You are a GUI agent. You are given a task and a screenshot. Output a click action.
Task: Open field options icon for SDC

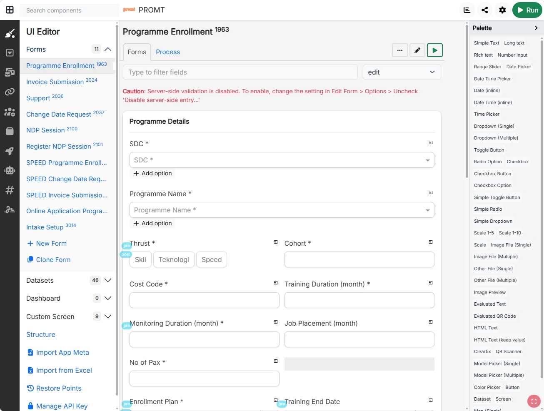(x=431, y=142)
